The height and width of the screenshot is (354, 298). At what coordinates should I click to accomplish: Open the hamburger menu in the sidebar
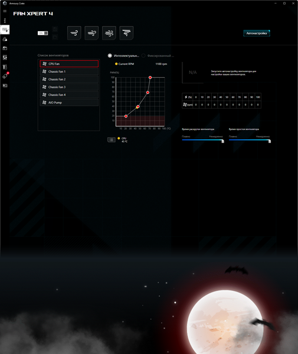pos(5,11)
